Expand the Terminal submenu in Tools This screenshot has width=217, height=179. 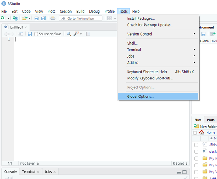pos(158,50)
